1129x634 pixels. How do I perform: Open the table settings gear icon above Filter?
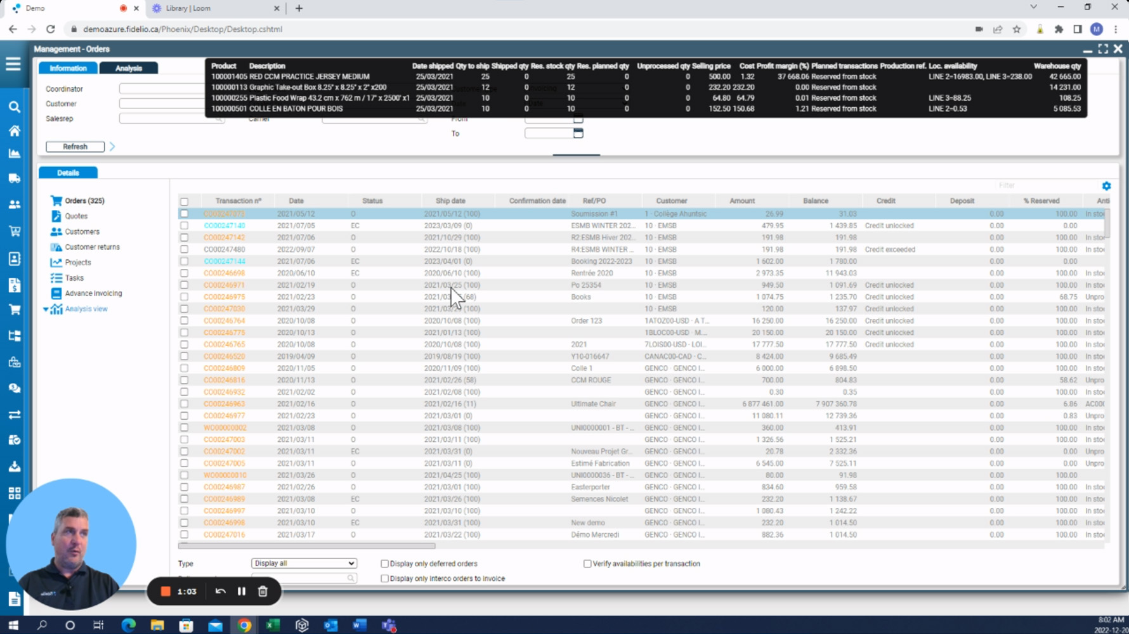click(1107, 185)
